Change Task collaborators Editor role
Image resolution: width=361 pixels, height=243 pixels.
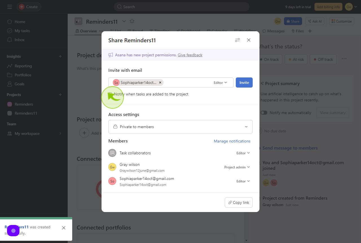coord(243,153)
